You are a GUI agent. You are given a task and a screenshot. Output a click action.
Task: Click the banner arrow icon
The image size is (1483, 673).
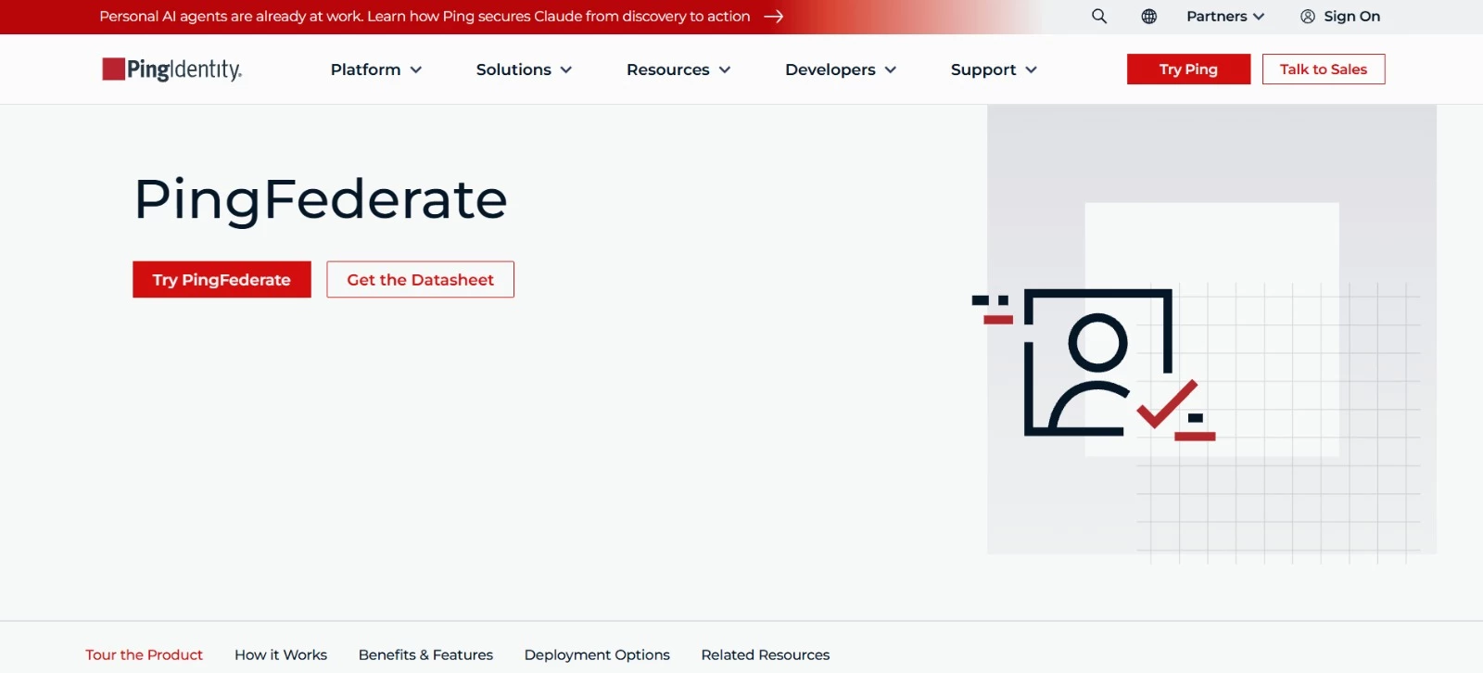pyautogui.click(x=774, y=17)
